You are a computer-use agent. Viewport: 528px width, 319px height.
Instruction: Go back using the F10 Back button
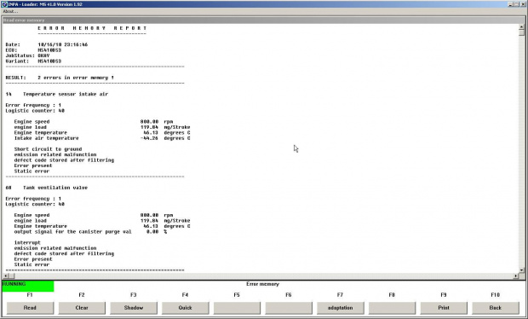[496, 308]
